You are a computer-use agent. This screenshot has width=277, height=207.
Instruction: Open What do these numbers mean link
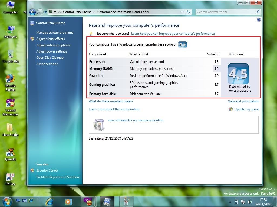111,101
